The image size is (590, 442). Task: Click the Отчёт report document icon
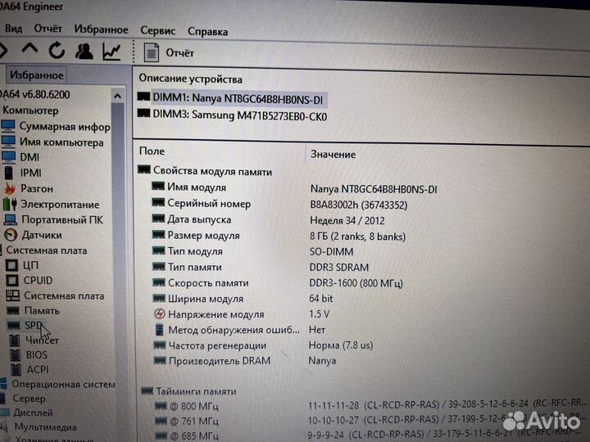click(x=152, y=52)
